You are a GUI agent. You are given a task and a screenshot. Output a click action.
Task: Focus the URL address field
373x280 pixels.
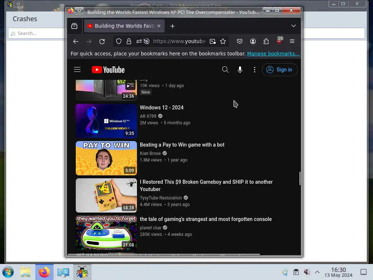point(179,42)
